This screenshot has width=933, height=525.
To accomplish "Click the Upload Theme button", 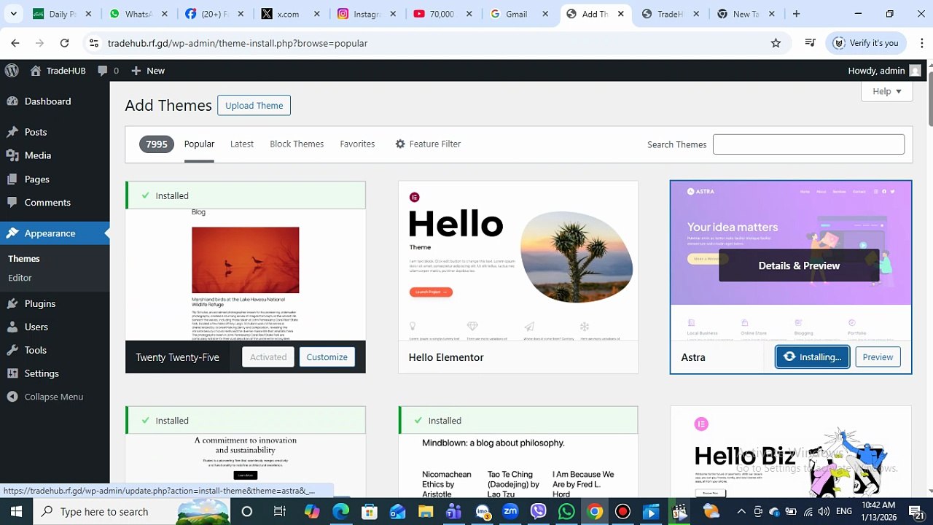I will click(x=254, y=106).
